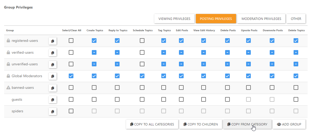319x135 pixels.
Task: Select the Other privileges tab
Action: pyautogui.click(x=296, y=19)
